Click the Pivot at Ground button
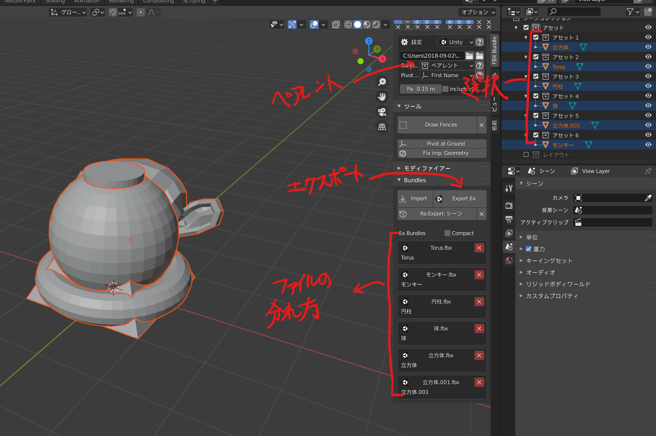The width and height of the screenshot is (656, 436). coord(442,144)
